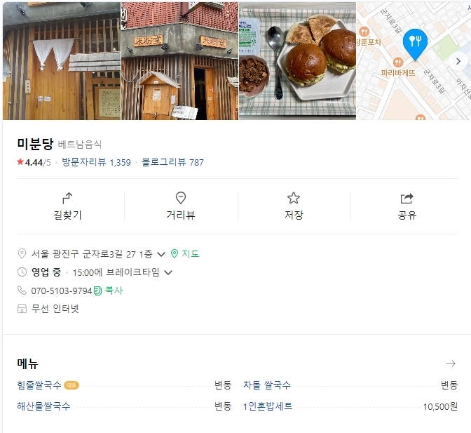
Task: Open the burger food photo thumbnail
Action: 297,61
